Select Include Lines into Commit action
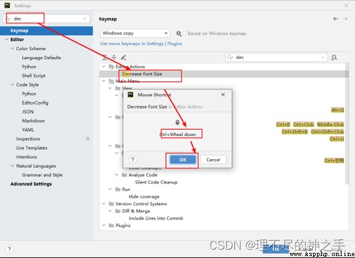This screenshot has height=258, width=355. tap(156, 218)
